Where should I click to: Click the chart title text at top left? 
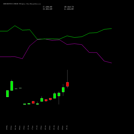click(22, 4)
